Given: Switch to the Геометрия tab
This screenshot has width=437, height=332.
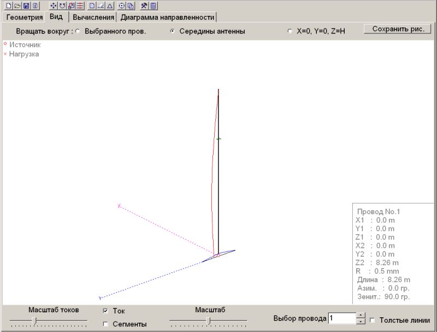Looking at the screenshot, I should [x=24, y=17].
